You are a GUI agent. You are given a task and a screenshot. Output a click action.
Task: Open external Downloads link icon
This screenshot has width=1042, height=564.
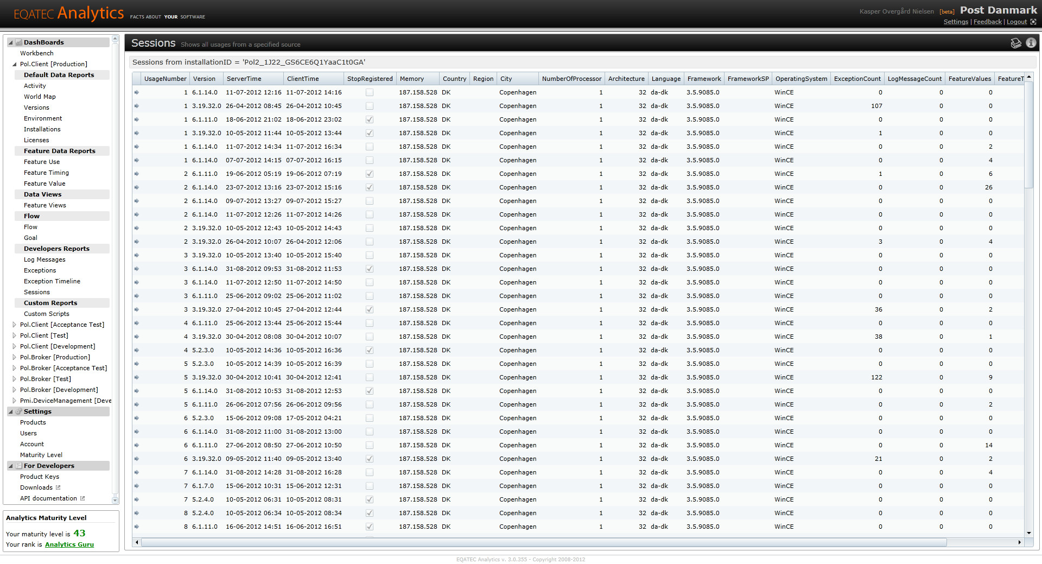point(58,487)
